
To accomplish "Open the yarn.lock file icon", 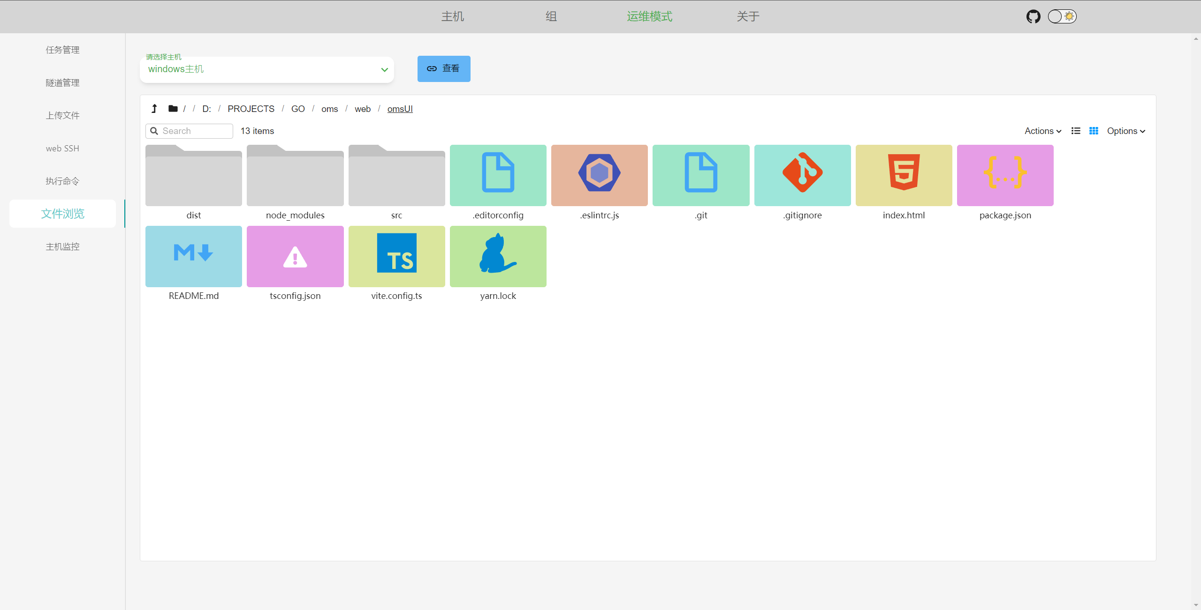I will (498, 256).
